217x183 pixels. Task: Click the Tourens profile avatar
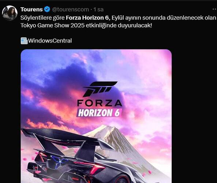tap(10, 13)
